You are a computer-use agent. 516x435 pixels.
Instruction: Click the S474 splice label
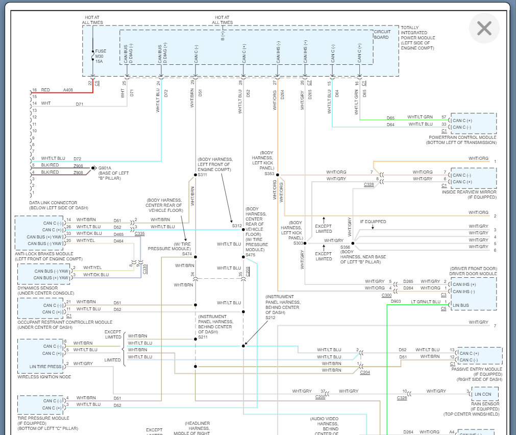[x=187, y=254]
